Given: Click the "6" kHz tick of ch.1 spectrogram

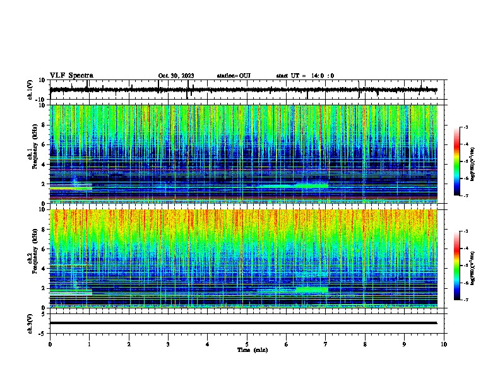Looking at the screenshot, I should tap(44, 145).
